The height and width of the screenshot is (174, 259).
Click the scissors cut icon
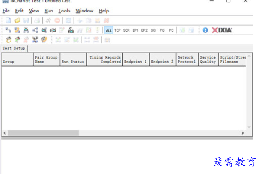pos(80,21)
